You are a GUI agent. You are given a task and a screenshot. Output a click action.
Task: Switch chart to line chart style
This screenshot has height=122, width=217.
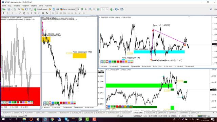pos(86,9)
